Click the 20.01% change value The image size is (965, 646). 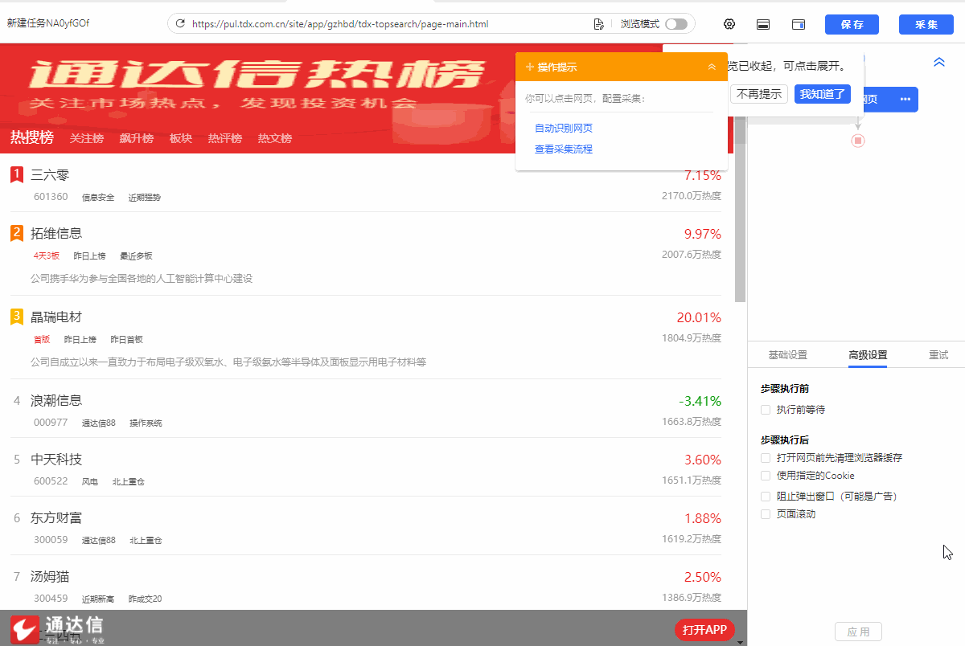(x=699, y=317)
